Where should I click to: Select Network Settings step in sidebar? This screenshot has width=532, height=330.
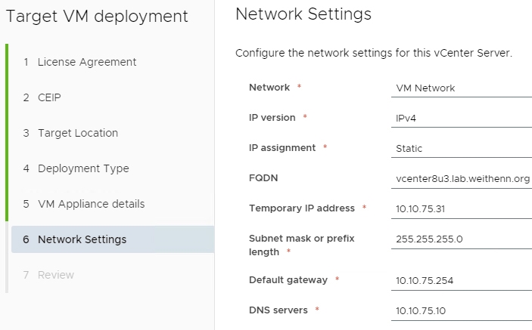tap(113, 239)
